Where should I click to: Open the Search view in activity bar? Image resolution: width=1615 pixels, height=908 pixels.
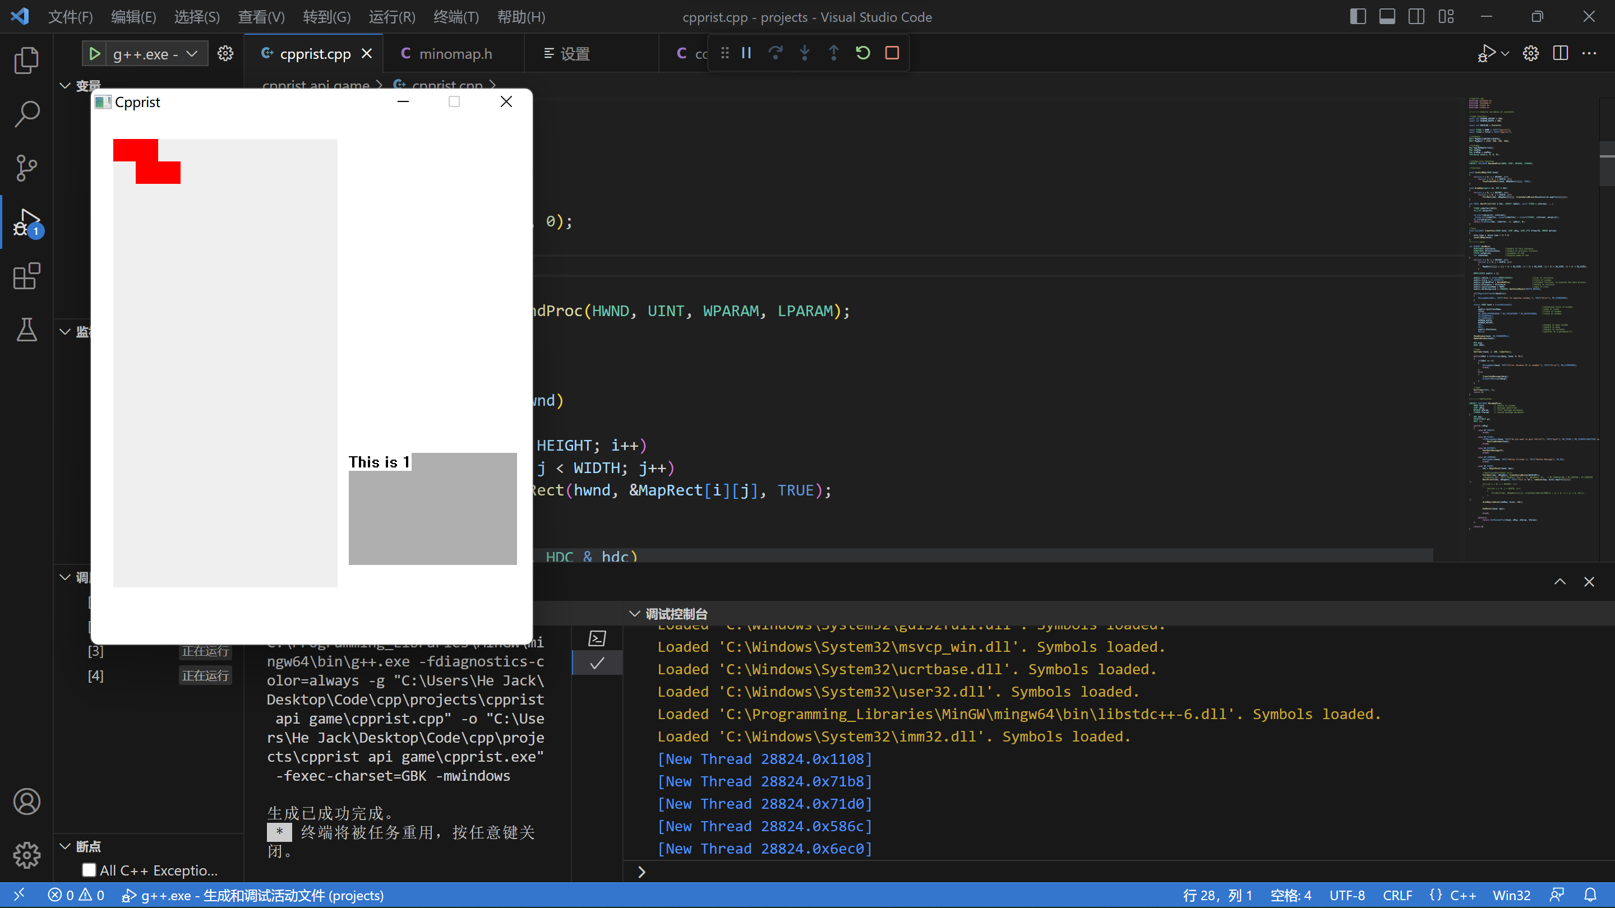26,114
